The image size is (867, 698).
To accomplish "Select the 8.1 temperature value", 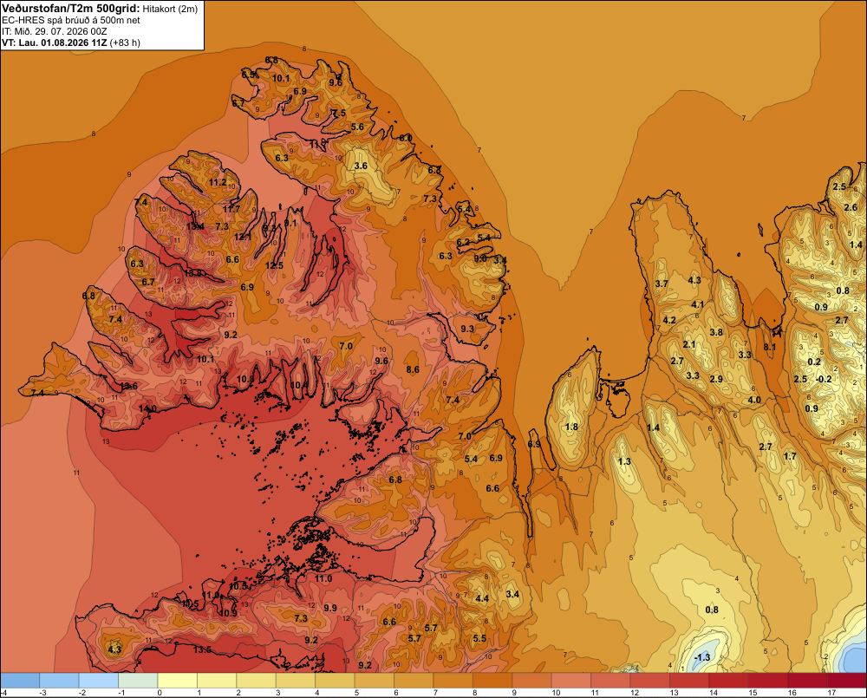I will coord(770,347).
